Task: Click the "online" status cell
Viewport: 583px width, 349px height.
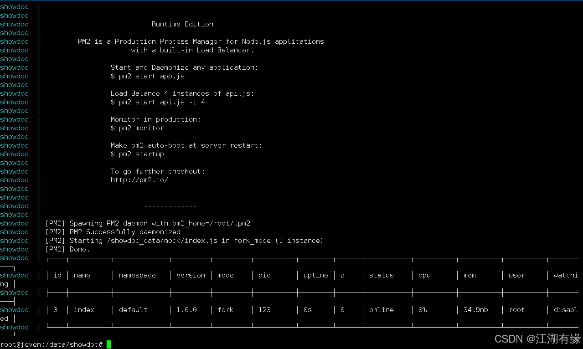Action: pyautogui.click(x=382, y=310)
